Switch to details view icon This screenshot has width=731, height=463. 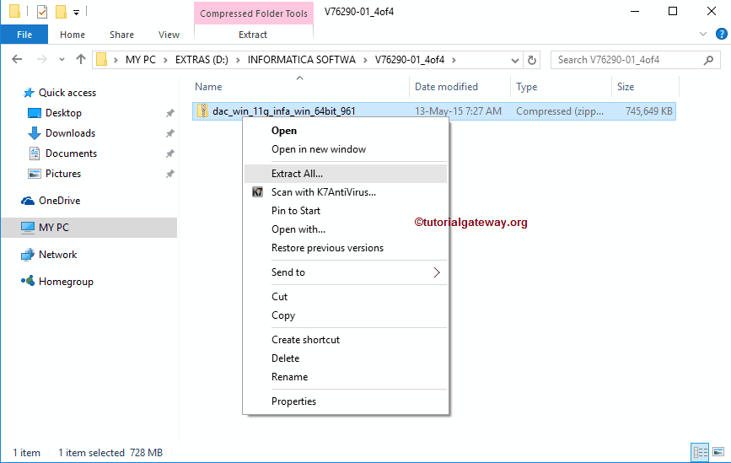tap(700, 452)
